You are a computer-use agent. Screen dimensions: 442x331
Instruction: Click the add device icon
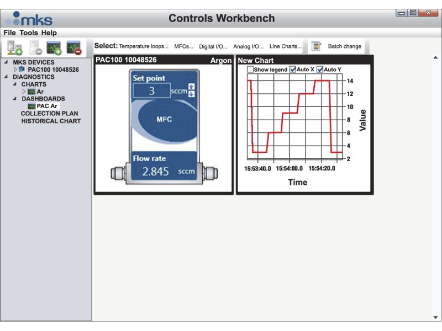14,48
